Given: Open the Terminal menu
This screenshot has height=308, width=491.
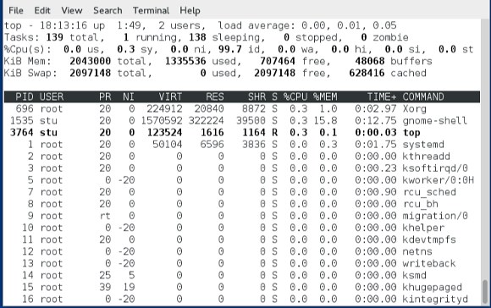Looking at the screenshot, I should [151, 10].
